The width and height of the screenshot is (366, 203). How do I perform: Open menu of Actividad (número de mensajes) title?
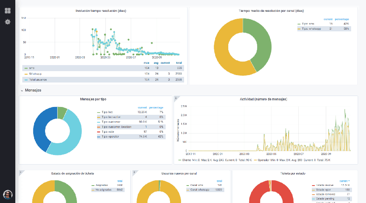pos(264,99)
